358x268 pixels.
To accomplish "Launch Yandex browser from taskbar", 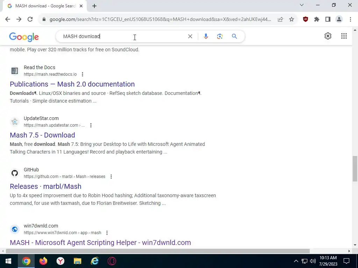I will 60,261.
